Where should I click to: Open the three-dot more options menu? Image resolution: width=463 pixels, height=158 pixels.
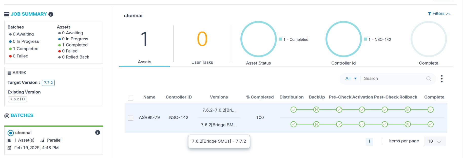click(x=442, y=79)
